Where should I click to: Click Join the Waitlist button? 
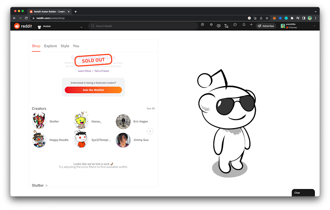pyautogui.click(x=93, y=90)
